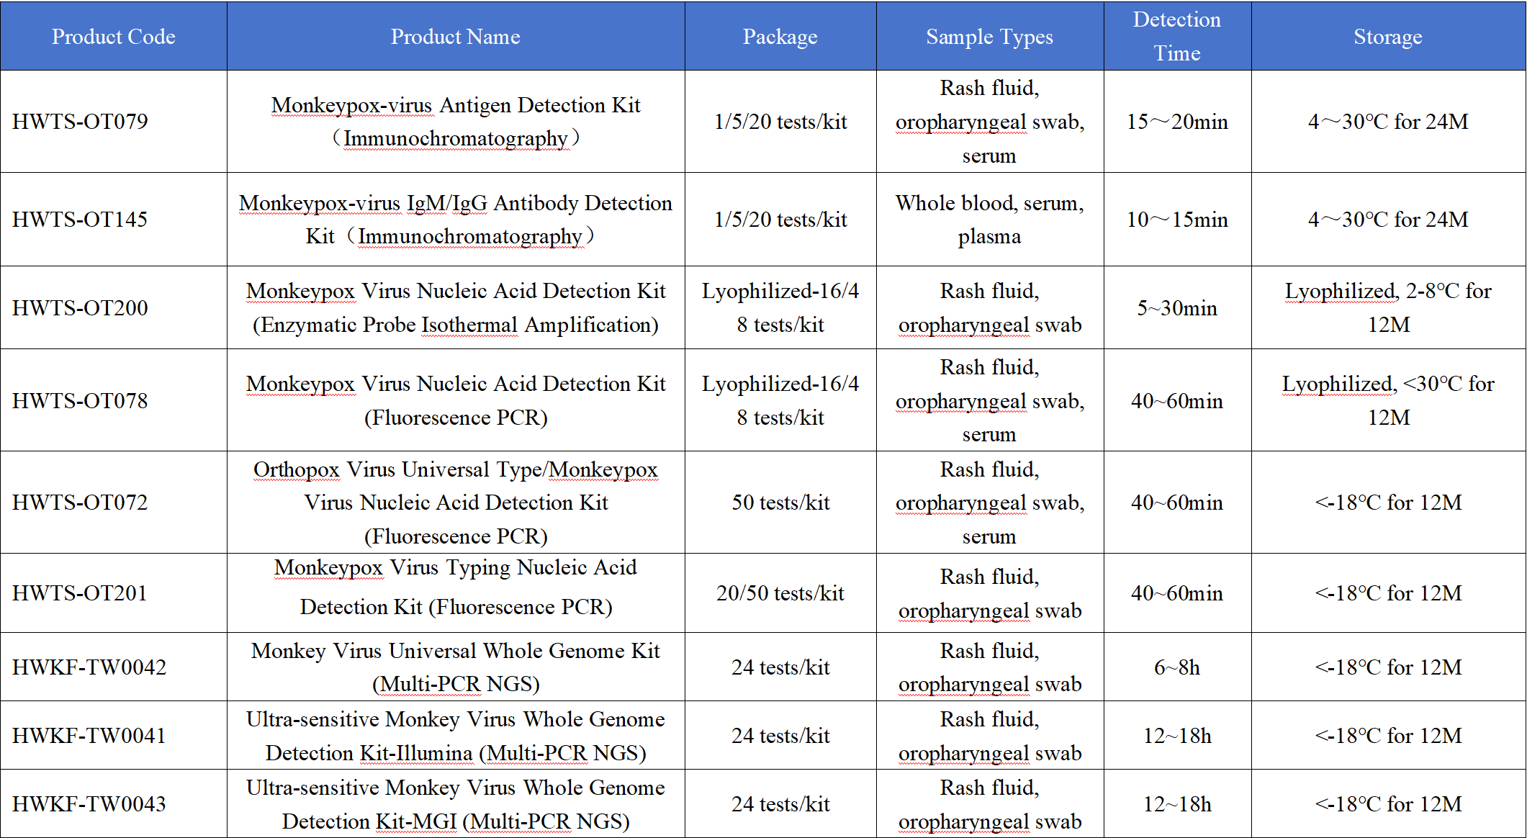
Task: Click Monkeypox-virus Antigen Detection Kit name
Action: pyautogui.click(x=455, y=121)
